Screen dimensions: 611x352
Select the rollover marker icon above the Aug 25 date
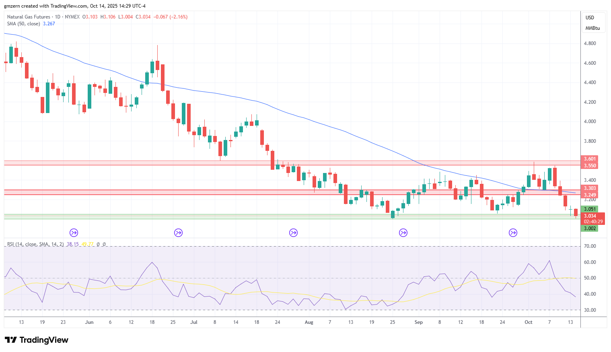click(x=403, y=233)
